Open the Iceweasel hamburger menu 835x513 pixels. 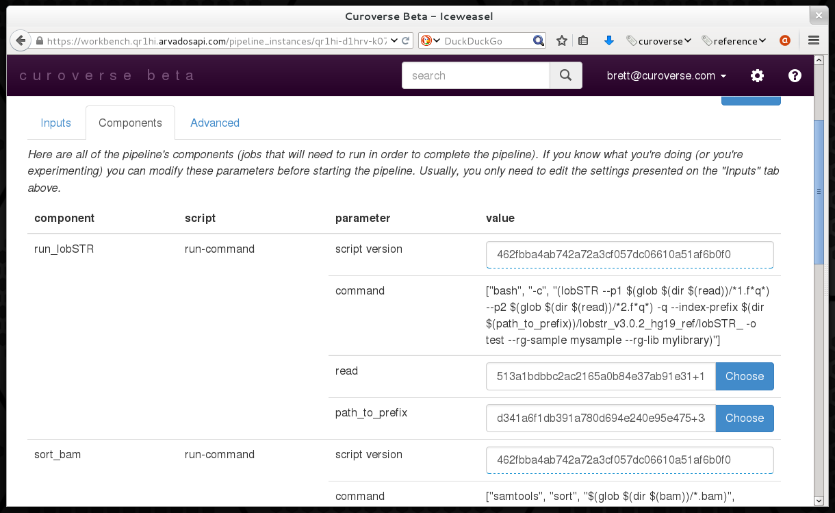(x=814, y=41)
